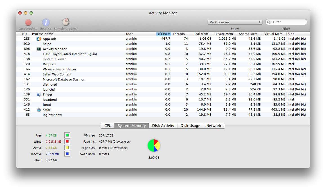Open the Inspect info icon
The image size is (326, 190).
pos(46,22)
